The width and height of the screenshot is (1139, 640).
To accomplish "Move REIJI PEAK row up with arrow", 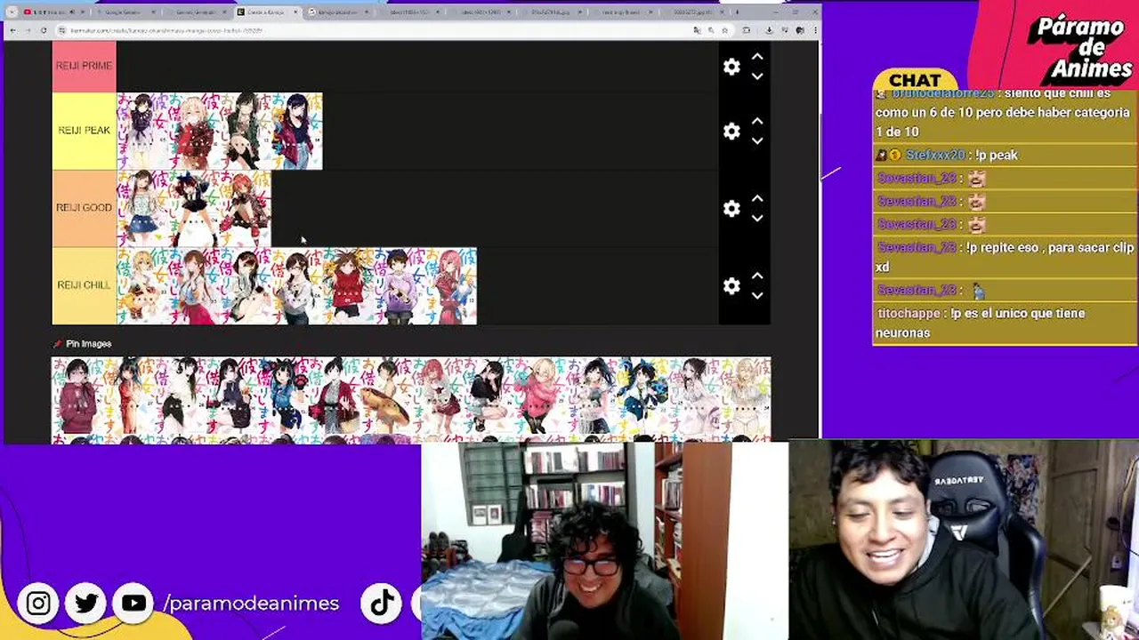I will pyautogui.click(x=757, y=122).
